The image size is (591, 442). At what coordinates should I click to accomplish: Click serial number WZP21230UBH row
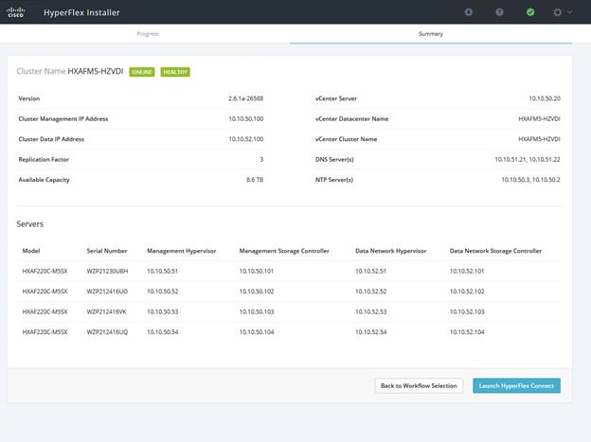288,271
